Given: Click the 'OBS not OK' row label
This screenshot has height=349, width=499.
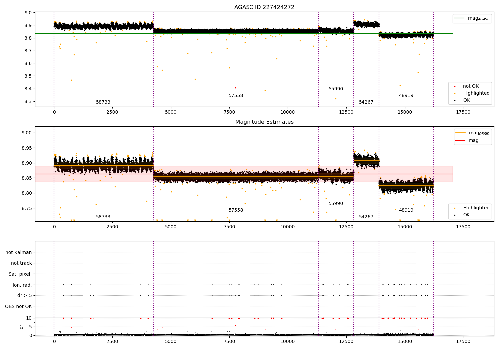Looking at the screenshot, I should pos(18,306).
